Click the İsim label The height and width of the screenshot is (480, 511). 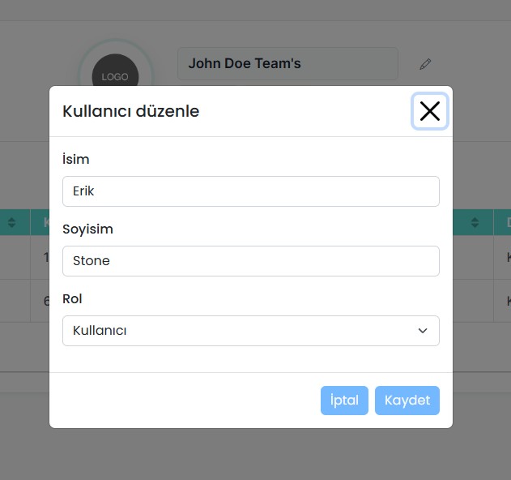click(x=76, y=160)
